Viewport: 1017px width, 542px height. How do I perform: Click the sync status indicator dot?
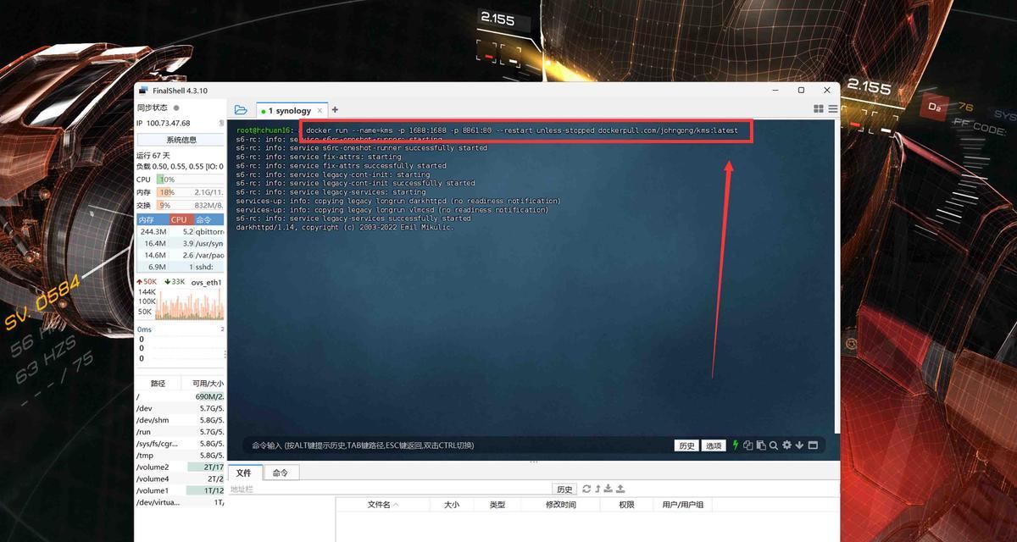pos(176,108)
